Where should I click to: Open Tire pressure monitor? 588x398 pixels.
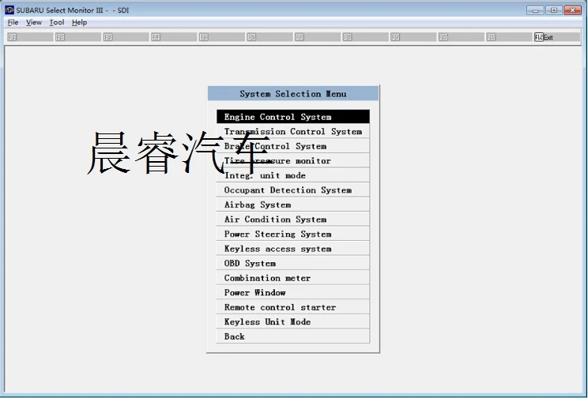coord(293,160)
